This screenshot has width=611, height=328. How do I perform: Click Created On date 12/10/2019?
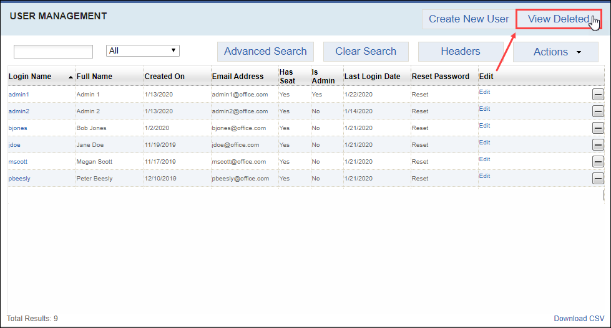click(160, 179)
